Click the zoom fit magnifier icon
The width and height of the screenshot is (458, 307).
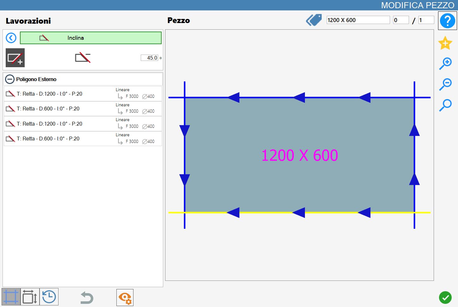445,105
